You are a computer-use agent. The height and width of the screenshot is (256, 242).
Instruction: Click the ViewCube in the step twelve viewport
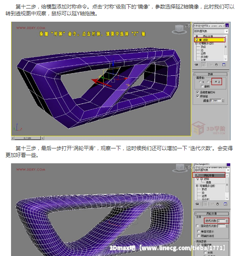[x=179, y=29]
